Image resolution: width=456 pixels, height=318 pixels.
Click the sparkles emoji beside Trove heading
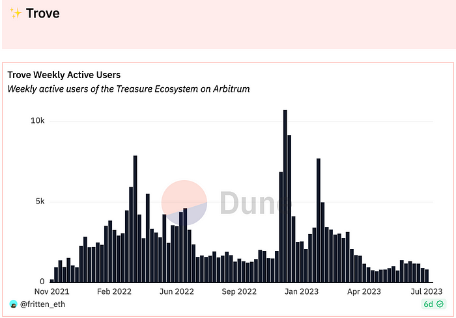[16, 13]
